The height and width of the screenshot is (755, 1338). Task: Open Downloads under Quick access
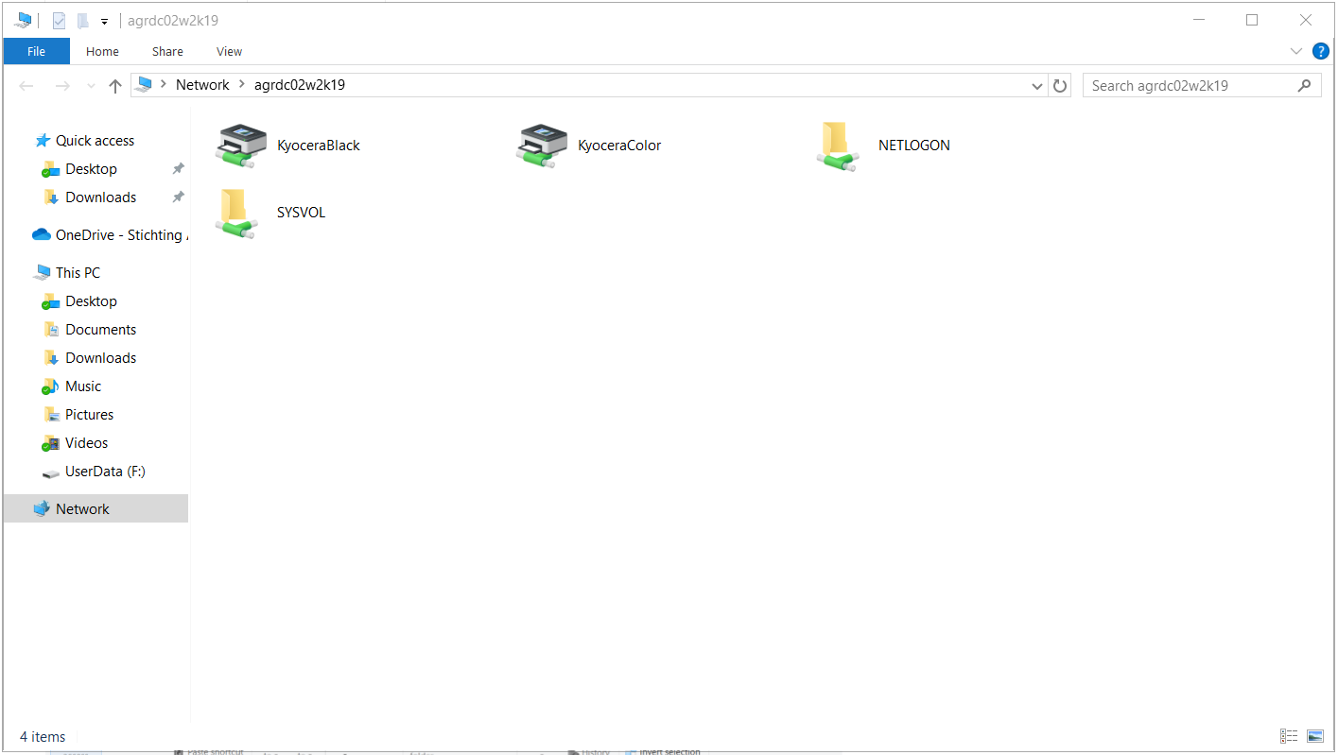tap(100, 197)
